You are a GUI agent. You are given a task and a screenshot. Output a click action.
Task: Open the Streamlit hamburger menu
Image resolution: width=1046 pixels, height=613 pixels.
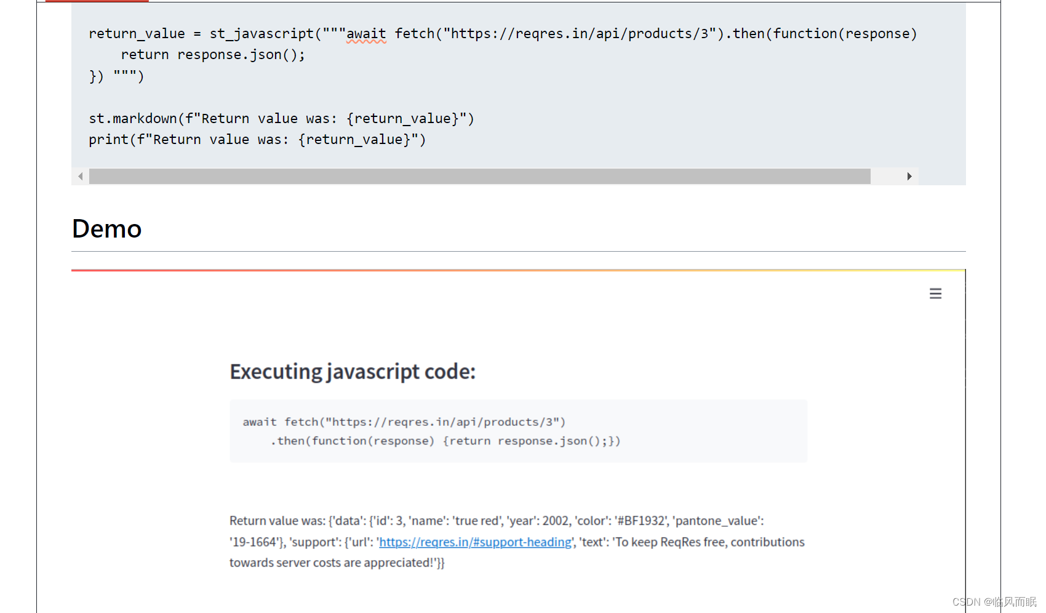(x=935, y=294)
